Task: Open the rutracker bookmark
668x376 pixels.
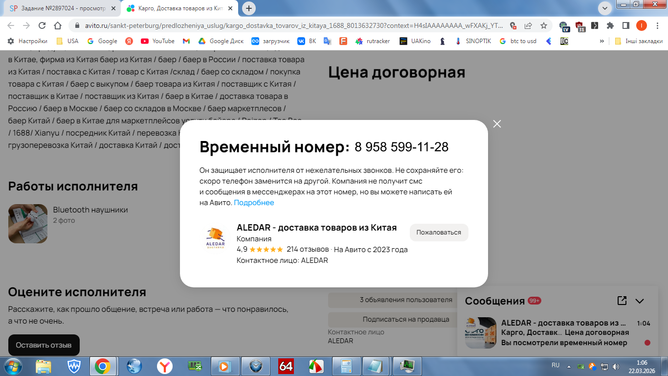Action: pyautogui.click(x=373, y=41)
